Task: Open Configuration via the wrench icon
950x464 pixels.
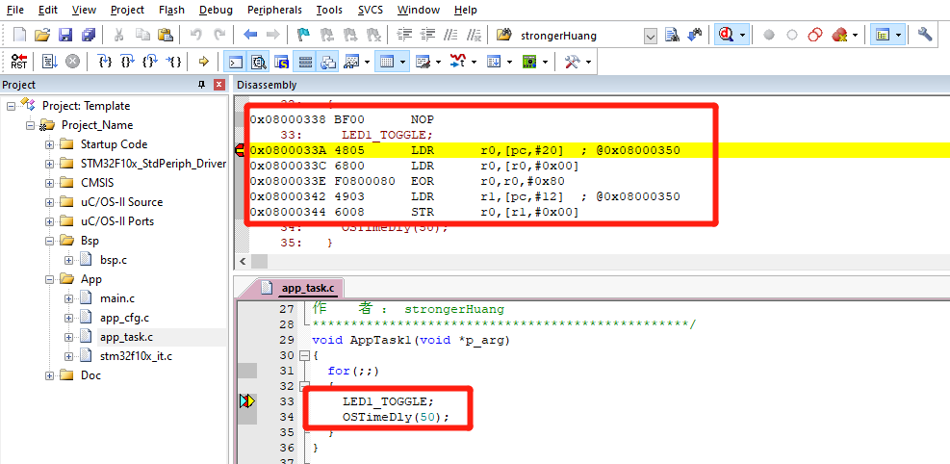Action: coord(925,35)
